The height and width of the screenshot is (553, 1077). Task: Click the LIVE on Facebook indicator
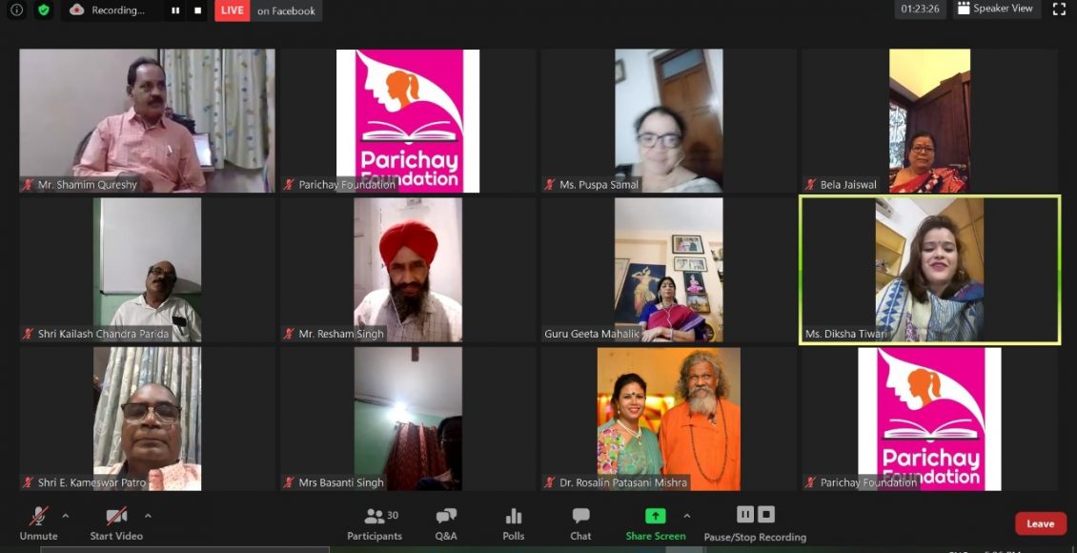(268, 10)
